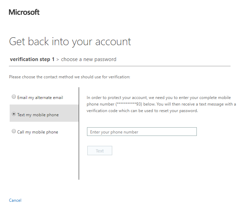Click the 'verification step 1' breadcrumb text
The width and height of the screenshot is (241, 209).
pos(32,59)
